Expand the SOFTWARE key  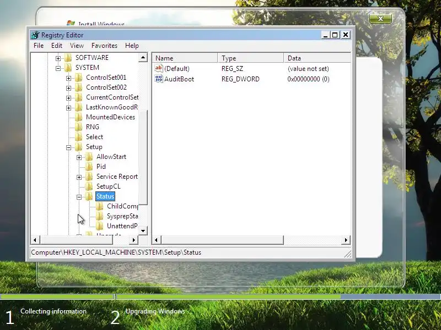[x=58, y=58]
